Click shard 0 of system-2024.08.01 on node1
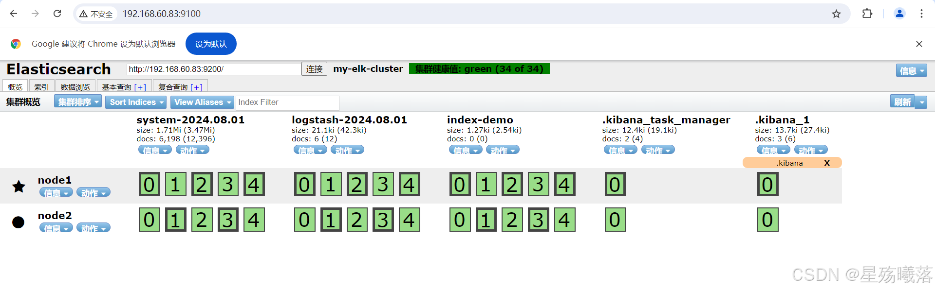Image resolution: width=935 pixels, height=290 pixels. 150,184
